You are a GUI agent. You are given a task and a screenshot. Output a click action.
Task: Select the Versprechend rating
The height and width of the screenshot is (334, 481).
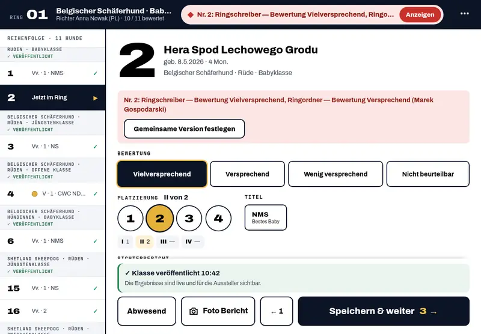point(247,174)
